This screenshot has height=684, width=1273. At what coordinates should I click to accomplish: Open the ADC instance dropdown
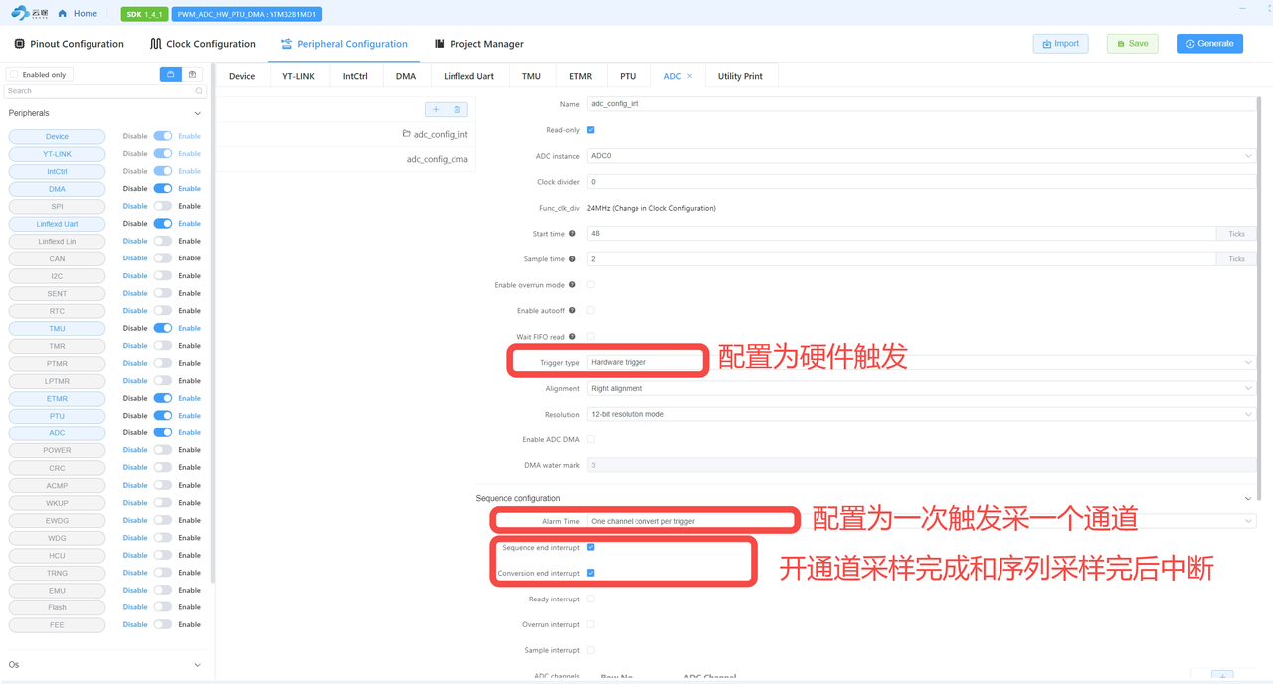point(921,156)
